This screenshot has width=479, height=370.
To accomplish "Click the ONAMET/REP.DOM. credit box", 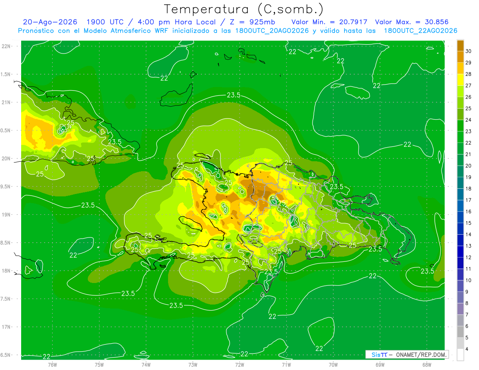I will point(407,354).
